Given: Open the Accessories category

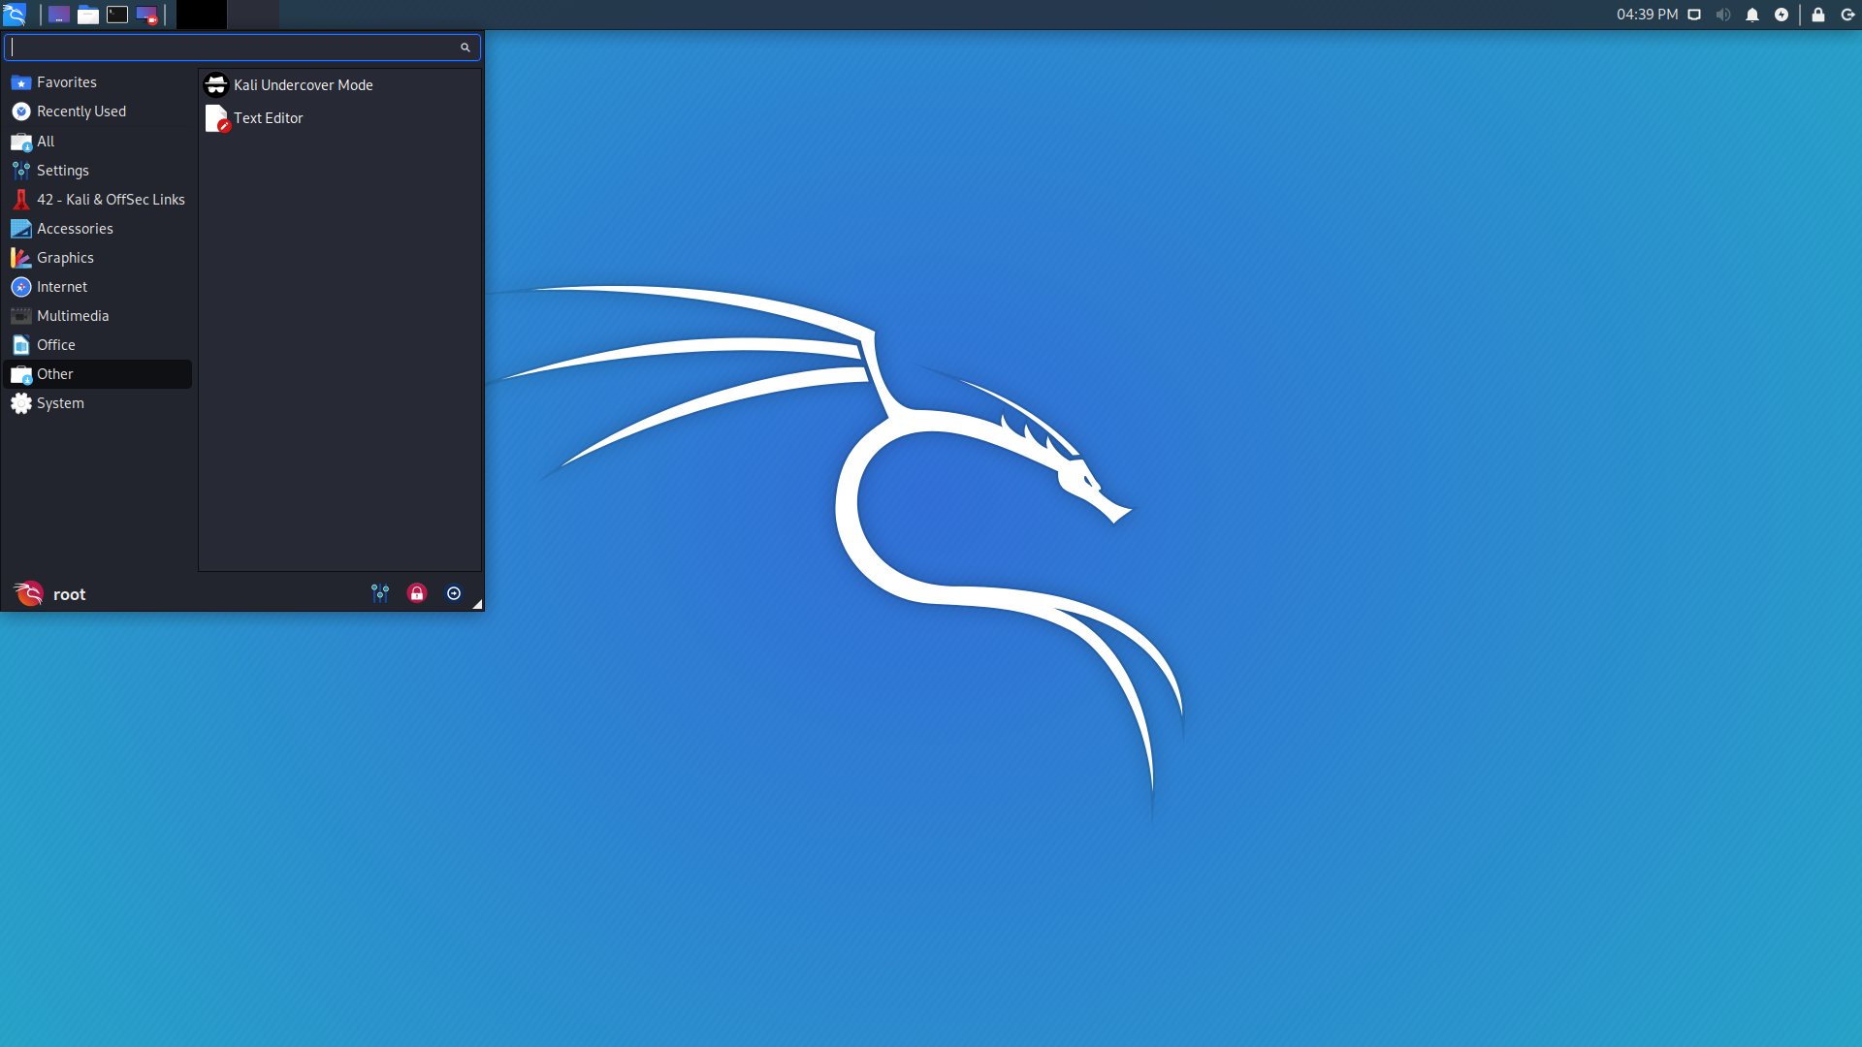Looking at the screenshot, I should [x=98, y=229].
